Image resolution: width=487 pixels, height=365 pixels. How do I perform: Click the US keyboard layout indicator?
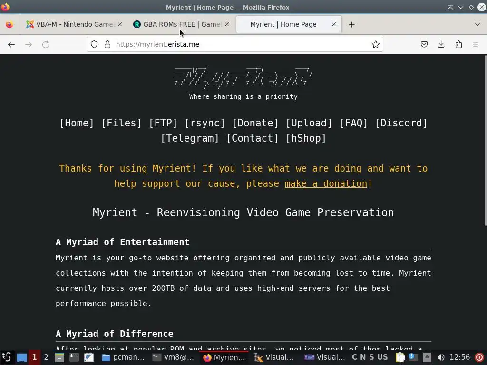[382, 357]
